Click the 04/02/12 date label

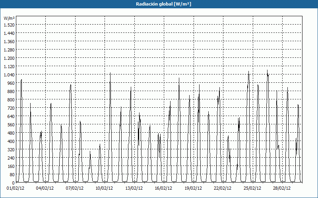point(45,188)
